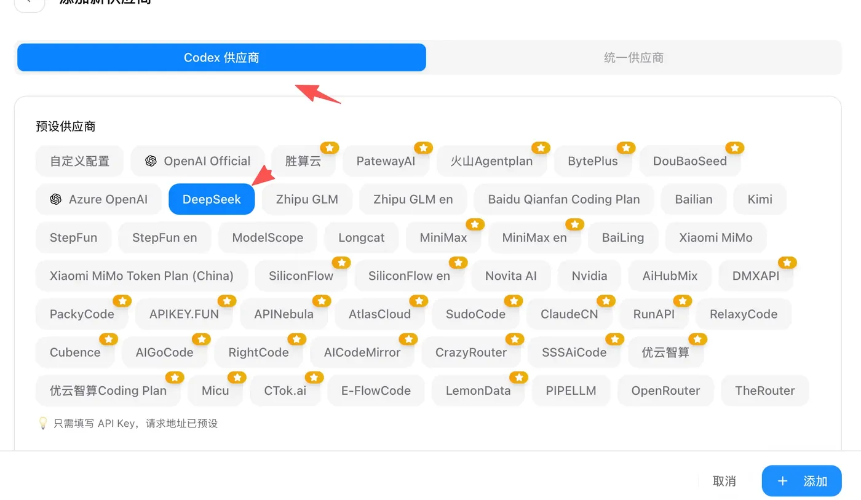Choose the SiliconFlow provider chip
The width and height of the screenshot is (861, 500).
(301, 276)
